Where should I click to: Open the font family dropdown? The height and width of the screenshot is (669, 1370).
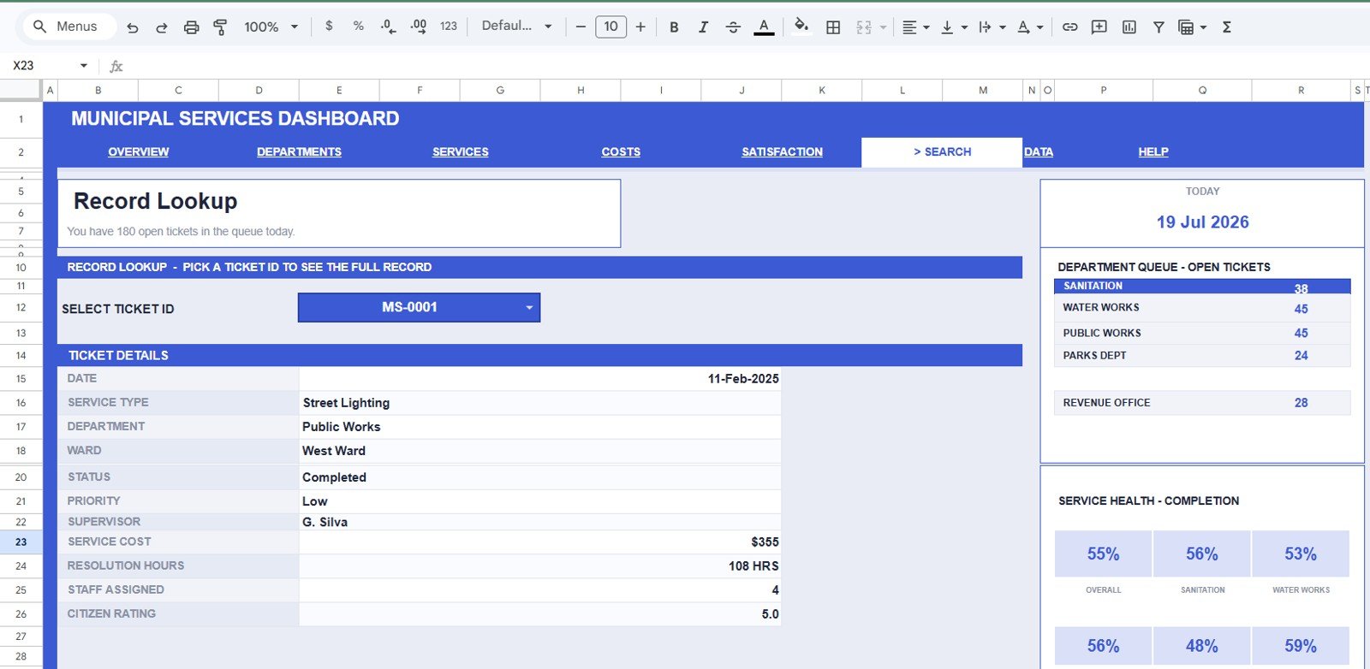(x=516, y=27)
